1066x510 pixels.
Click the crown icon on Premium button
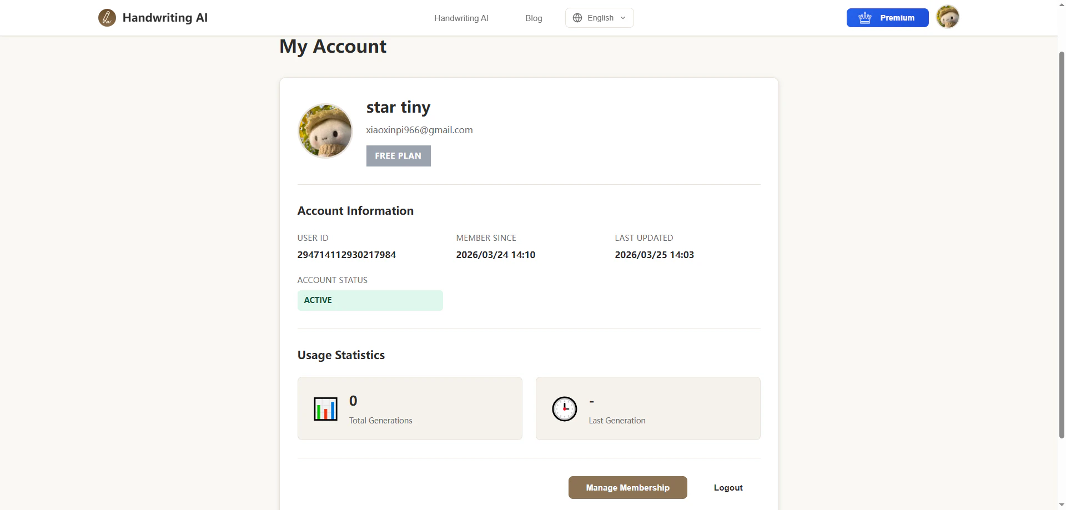[865, 18]
